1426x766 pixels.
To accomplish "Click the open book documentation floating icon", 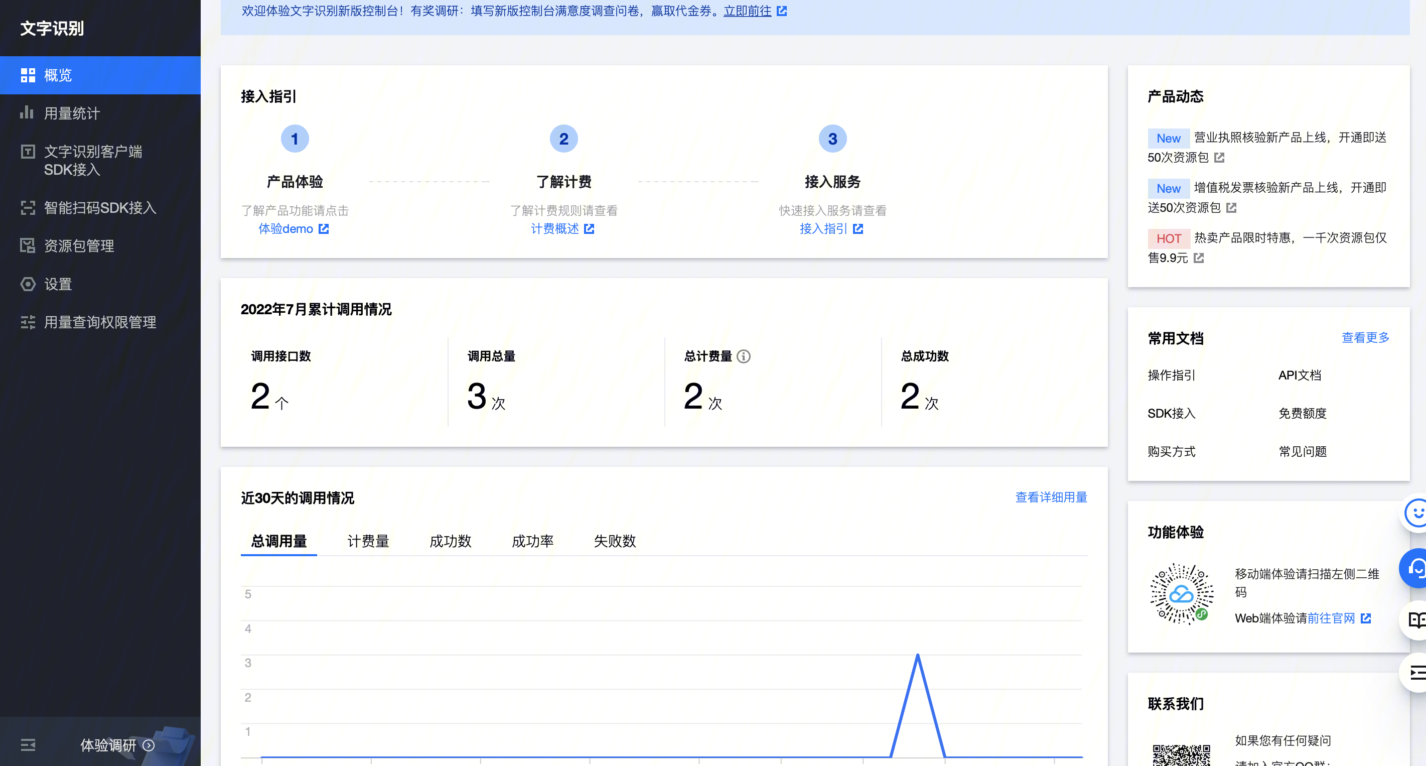I will pyautogui.click(x=1415, y=620).
